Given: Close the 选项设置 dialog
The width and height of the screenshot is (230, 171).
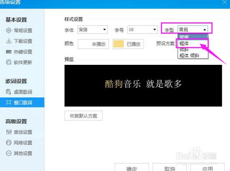Looking at the screenshot, I should (x=224, y=2).
